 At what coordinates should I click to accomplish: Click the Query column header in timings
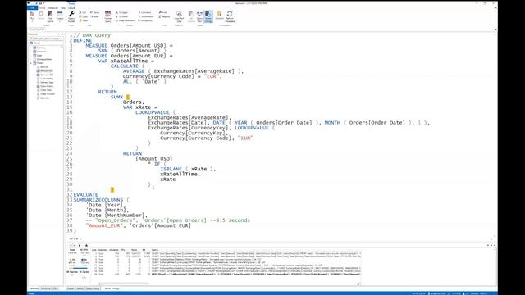[x=155, y=250]
